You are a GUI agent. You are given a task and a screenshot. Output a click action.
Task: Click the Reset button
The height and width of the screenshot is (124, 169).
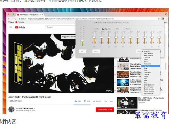[96, 51]
